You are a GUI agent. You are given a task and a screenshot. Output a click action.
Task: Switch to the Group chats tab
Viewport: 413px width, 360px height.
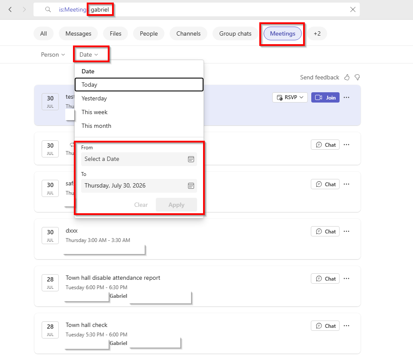pos(235,34)
